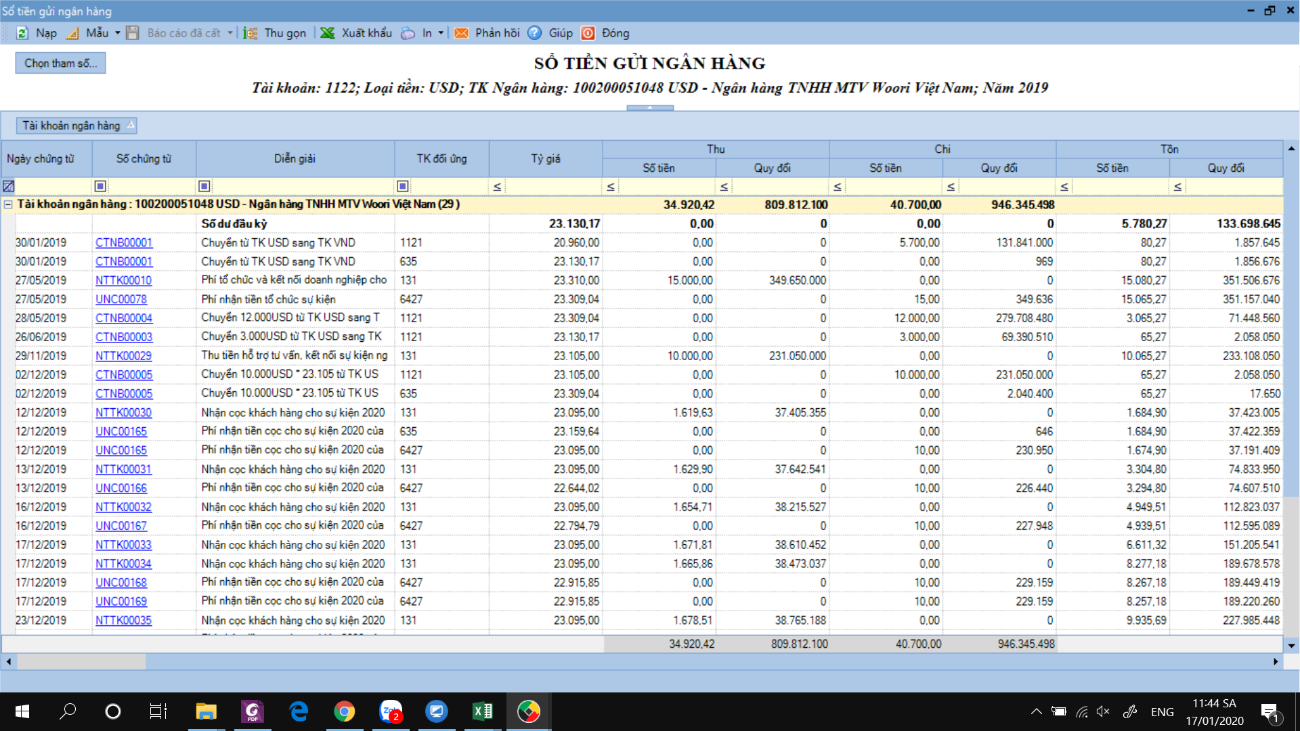1300x731 pixels.
Task: Open filter operator for Chi Quy đổi
Action: [951, 187]
